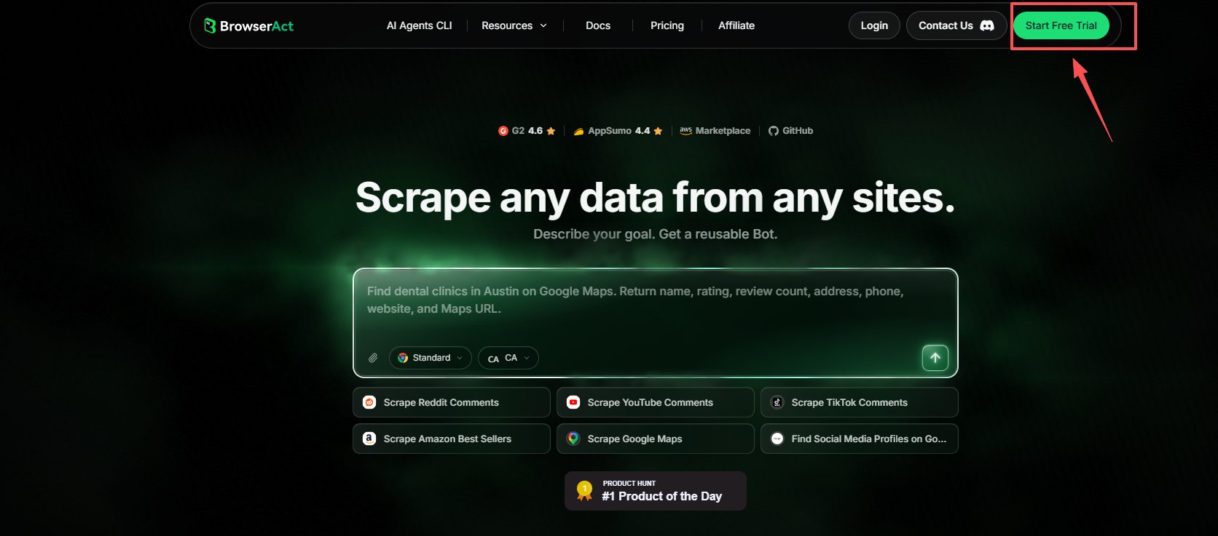Click Start Free Trial button

pyautogui.click(x=1061, y=25)
